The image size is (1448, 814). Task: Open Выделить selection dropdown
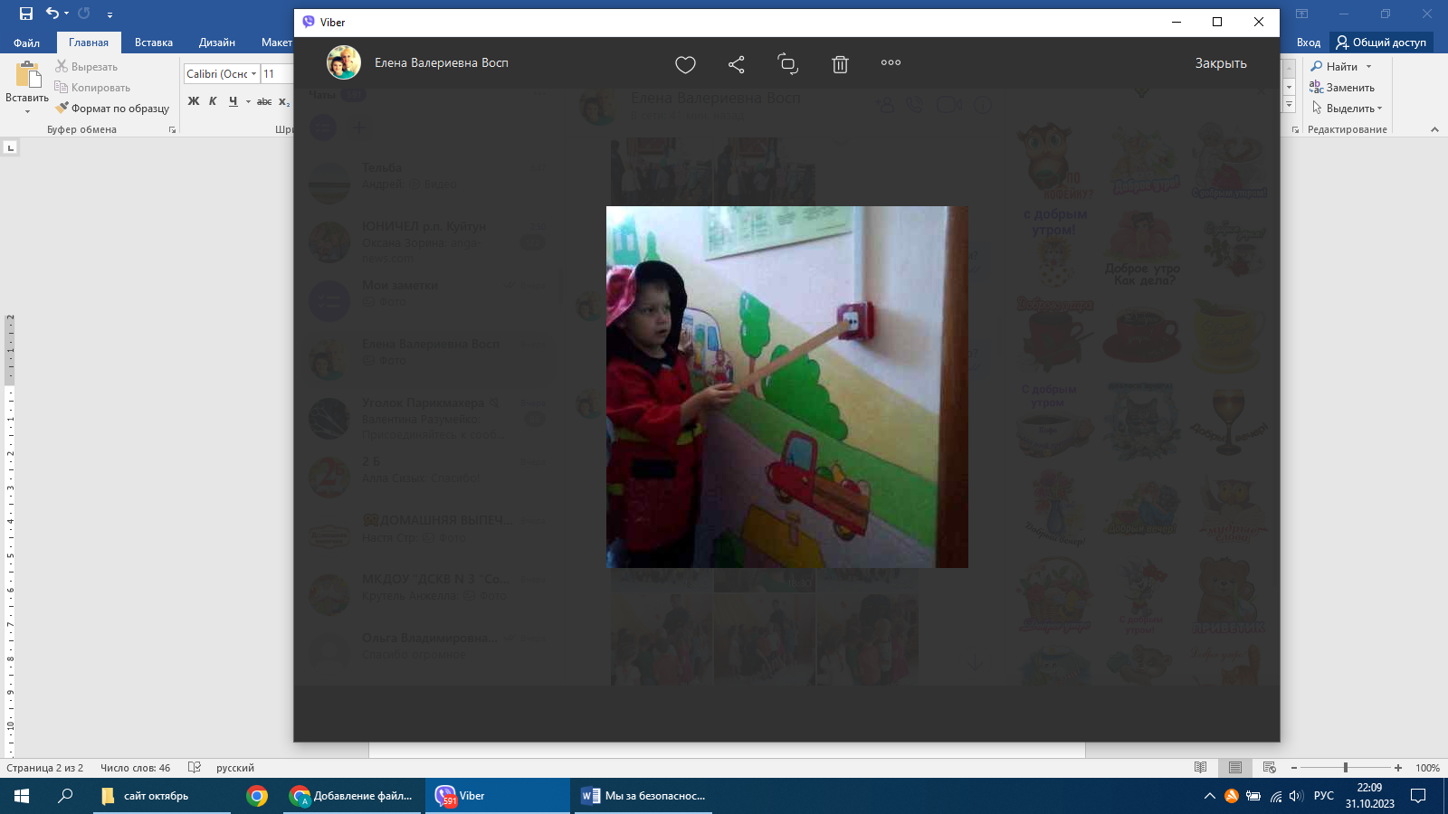pos(1347,109)
